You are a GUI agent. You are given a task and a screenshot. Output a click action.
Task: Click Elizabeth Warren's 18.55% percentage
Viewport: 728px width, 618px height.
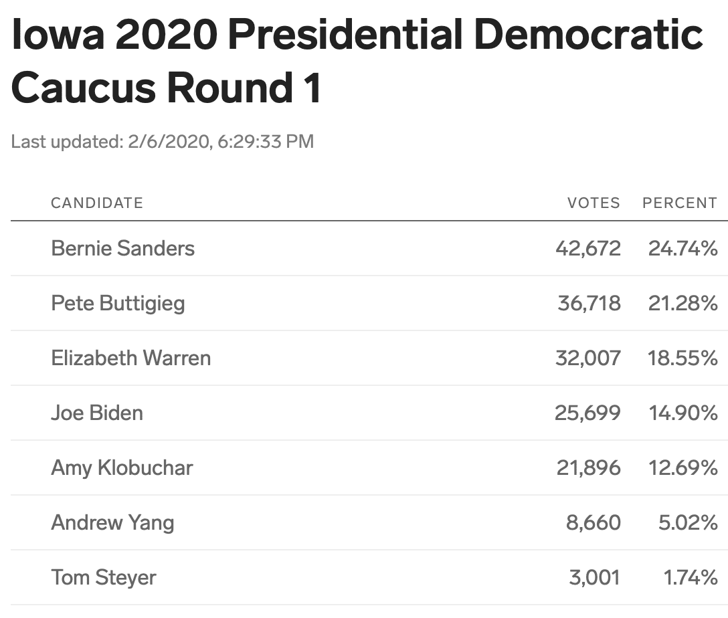coord(682,358)
